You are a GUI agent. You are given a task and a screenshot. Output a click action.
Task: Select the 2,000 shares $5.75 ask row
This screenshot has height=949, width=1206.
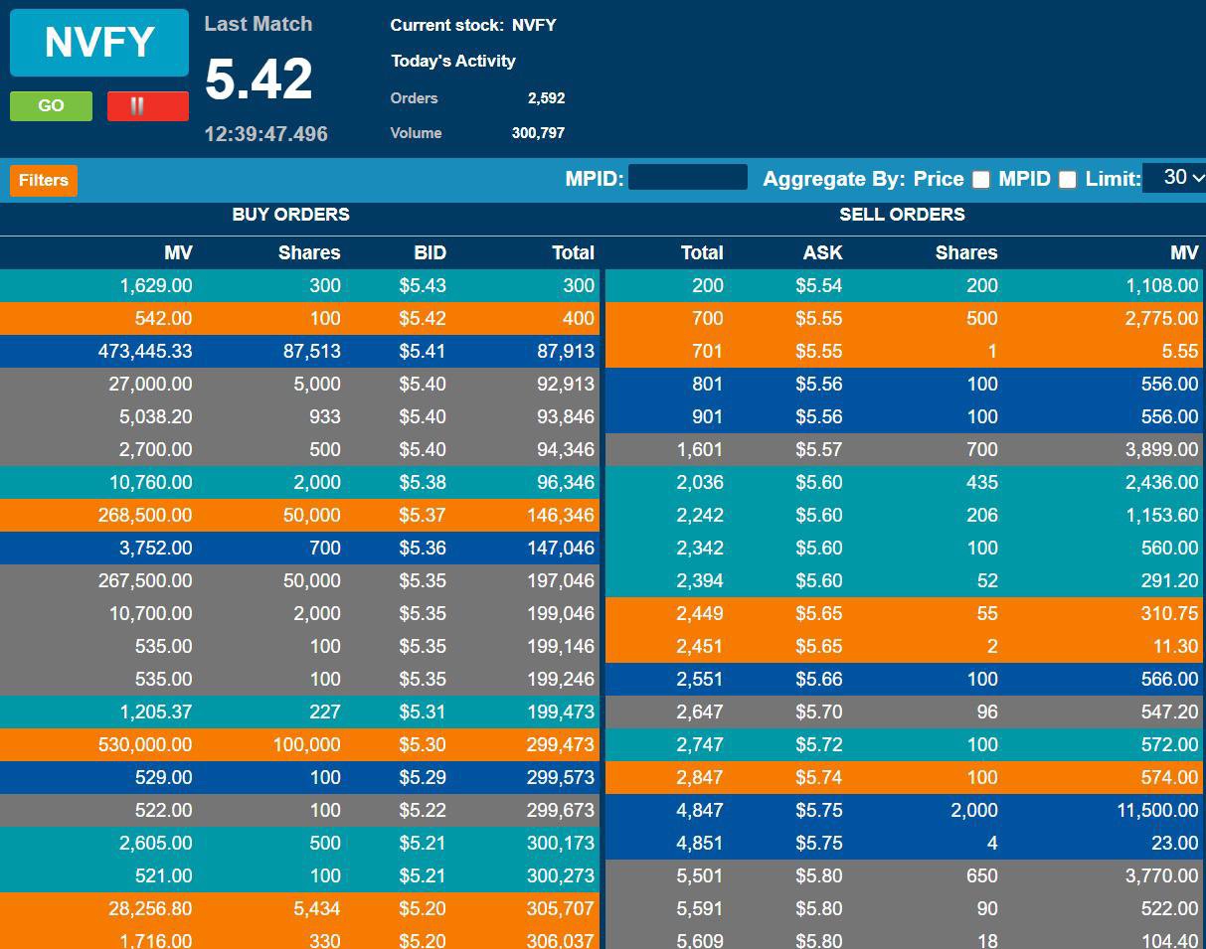tap(903, 810)
